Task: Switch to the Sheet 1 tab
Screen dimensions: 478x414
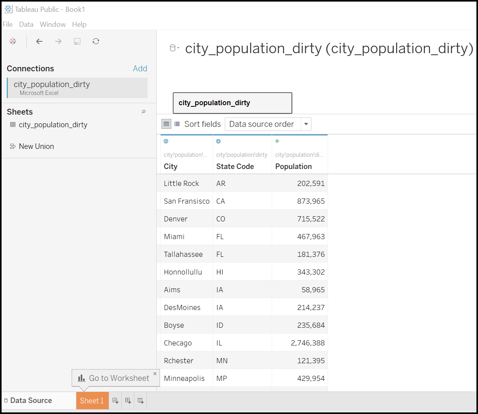Action: [x=92, y=401]
